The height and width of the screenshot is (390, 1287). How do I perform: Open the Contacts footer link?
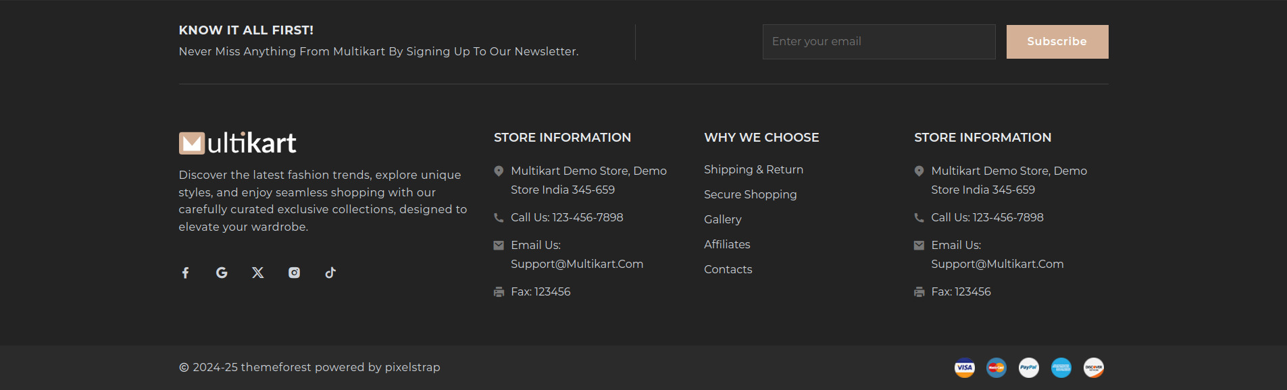click(x=728, y=269)
